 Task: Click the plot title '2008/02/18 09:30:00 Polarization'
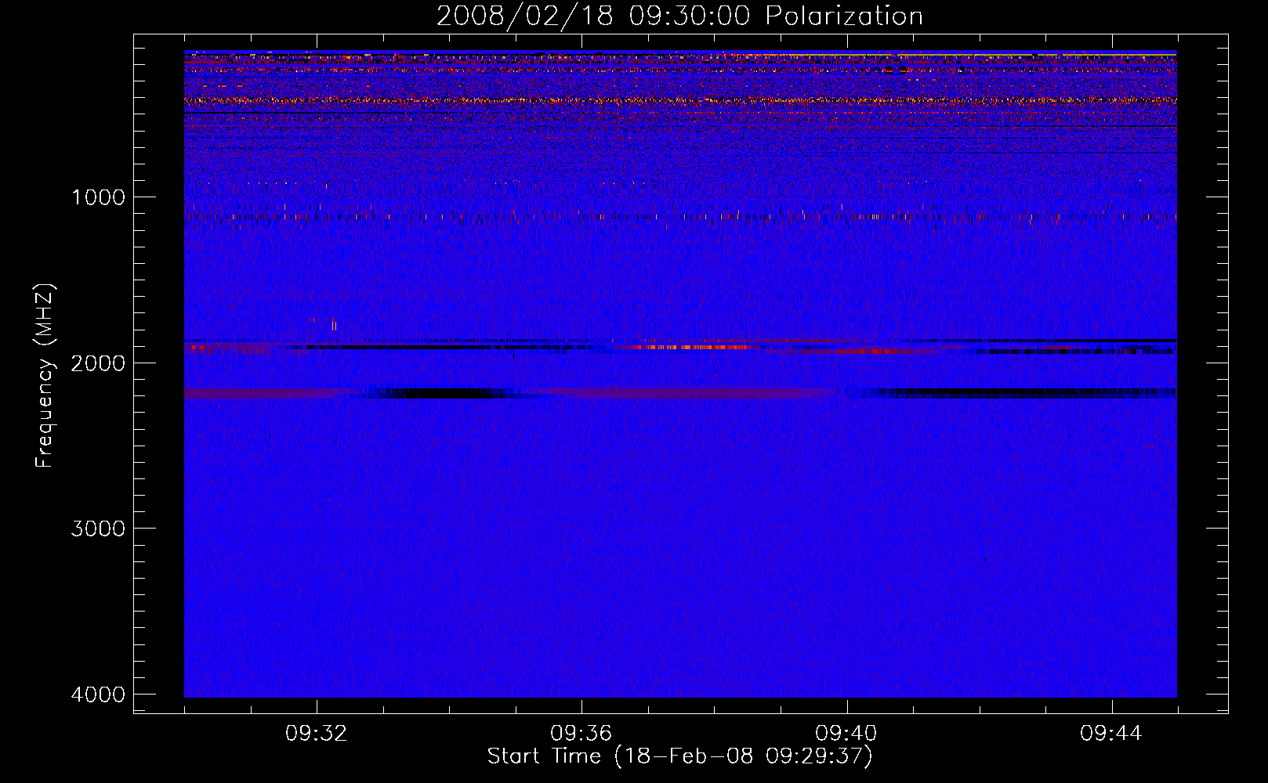pyautogui.click(x=679, y=16)
